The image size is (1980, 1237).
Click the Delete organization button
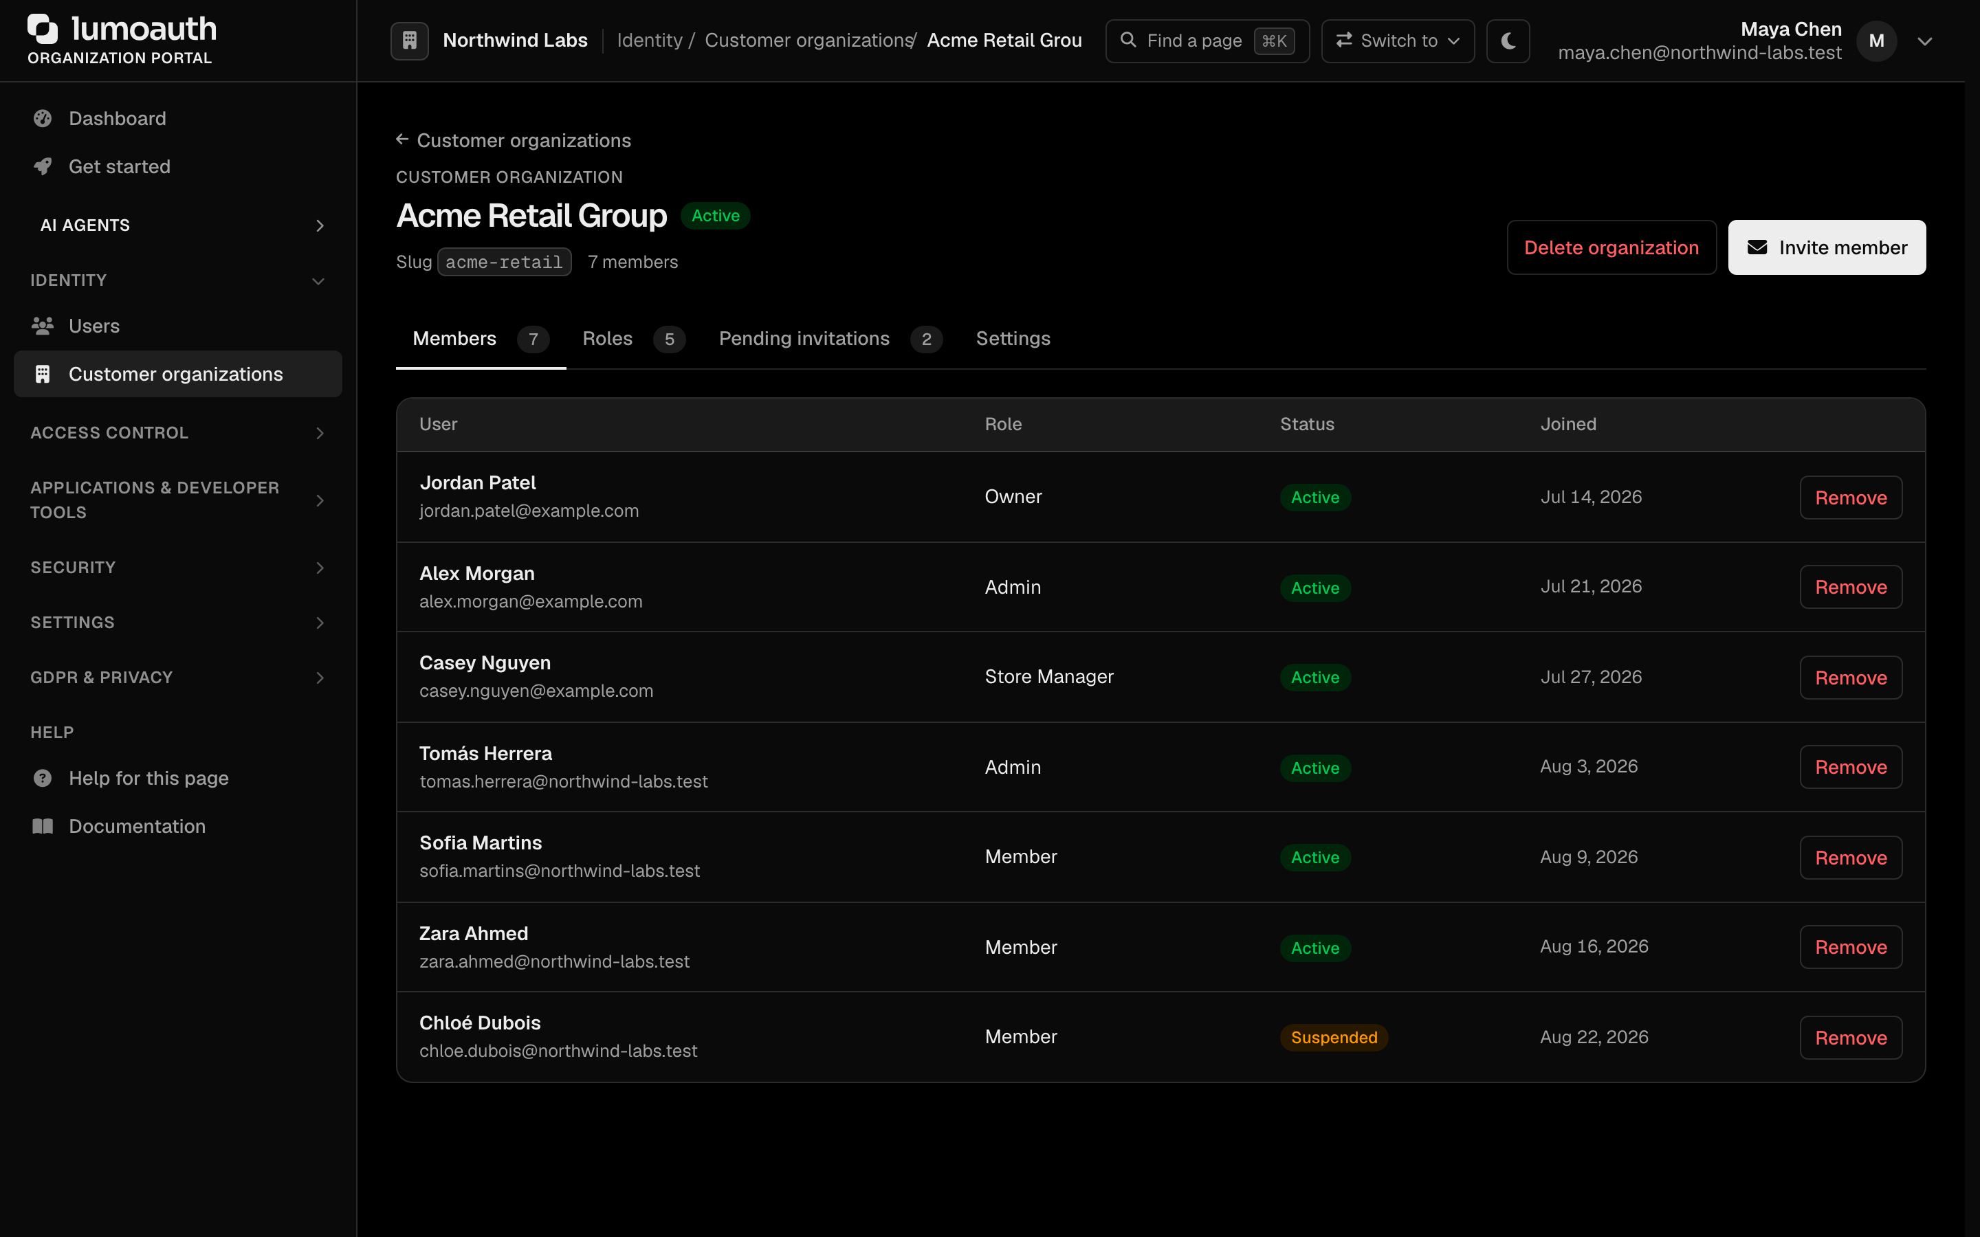(1611, 247)
